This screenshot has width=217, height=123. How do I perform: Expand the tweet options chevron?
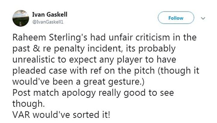coord(203,18)
